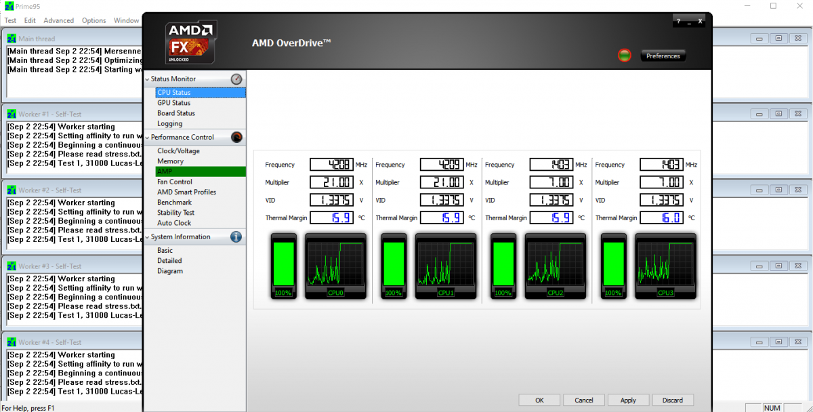Collapse the Performance Control section arrow

click(x=146, y=138)
